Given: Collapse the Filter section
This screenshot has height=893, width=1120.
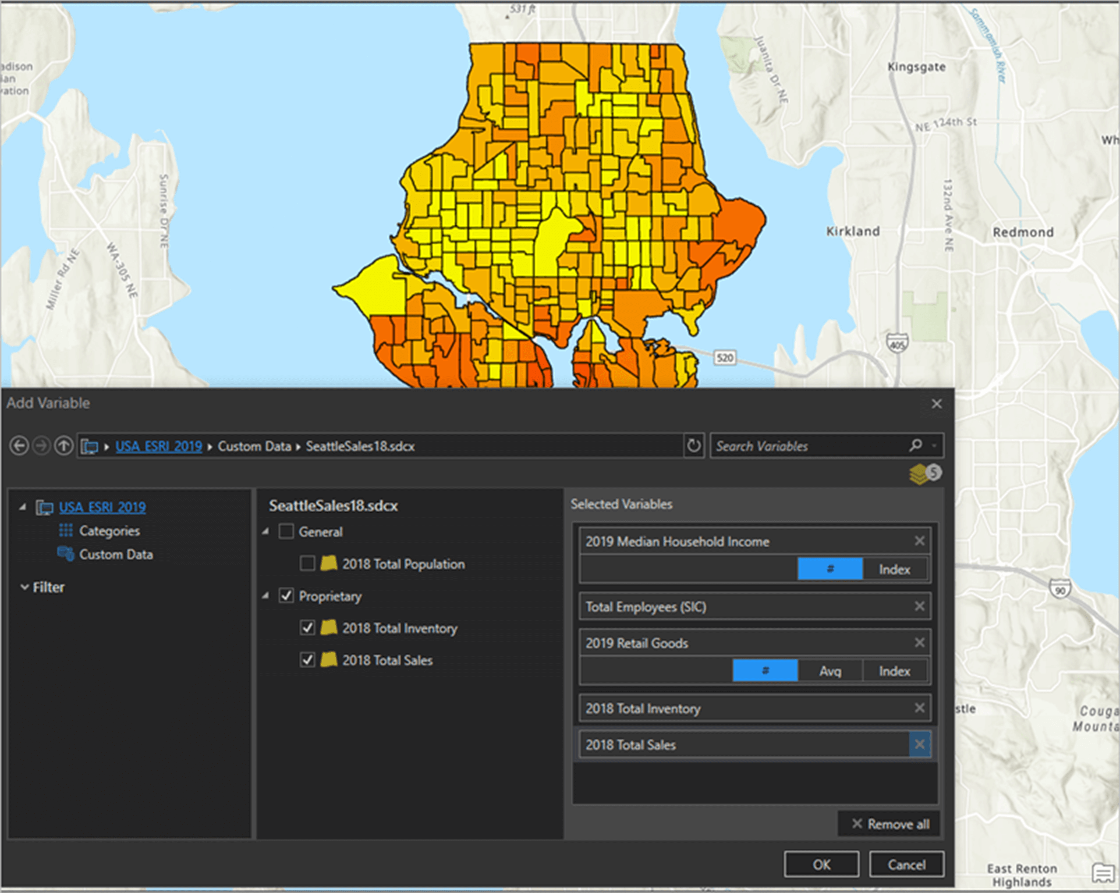Looking at the screenshot, I should (x=25, y=587).
